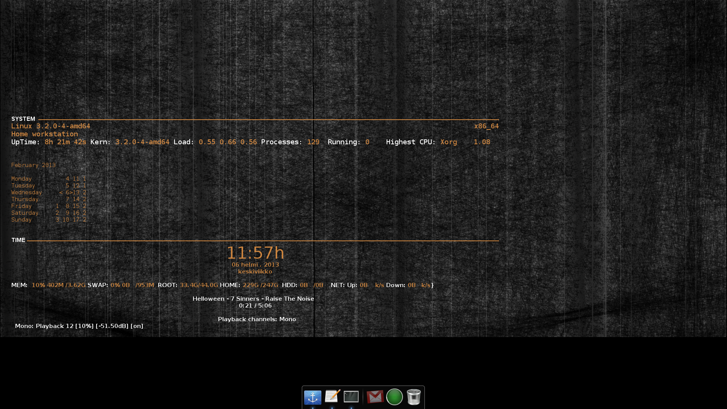Image resolution: width=727 pixels, height=409 pixels.
Task: Click the keskiviikko weekday label
Action: (x=255, y=271)
